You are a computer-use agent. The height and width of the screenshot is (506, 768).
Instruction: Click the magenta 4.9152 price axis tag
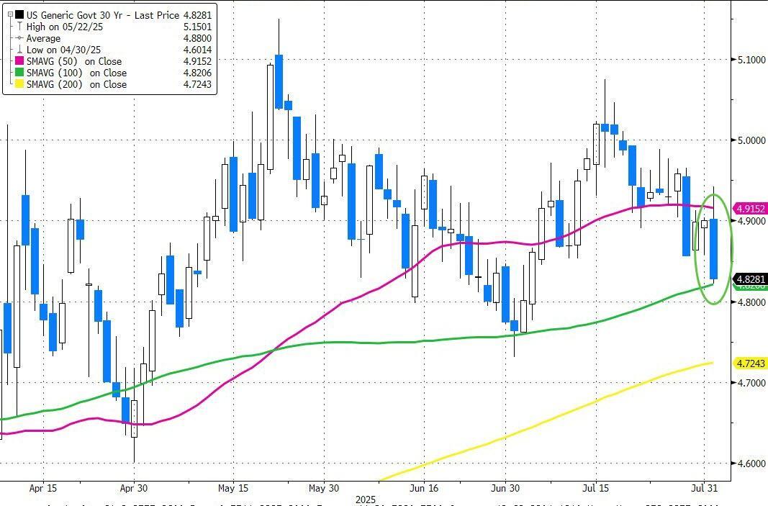click(750, 208)
